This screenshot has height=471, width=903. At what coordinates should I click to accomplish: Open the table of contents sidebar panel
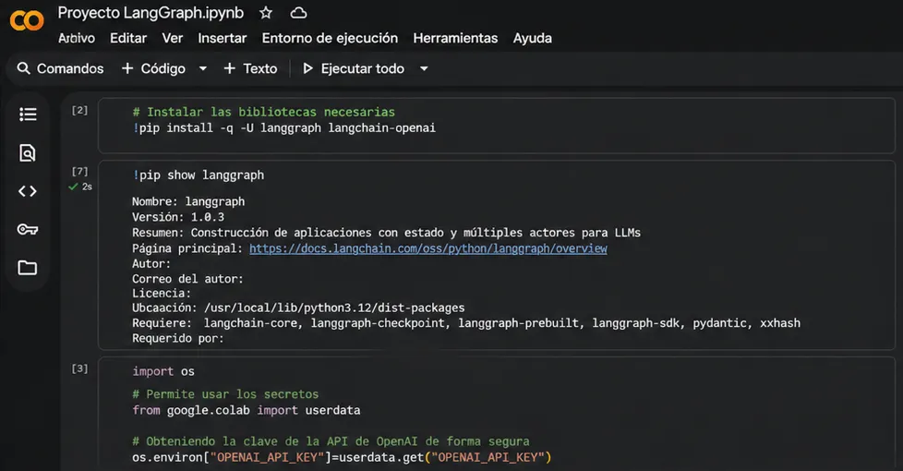click(28, 114)
